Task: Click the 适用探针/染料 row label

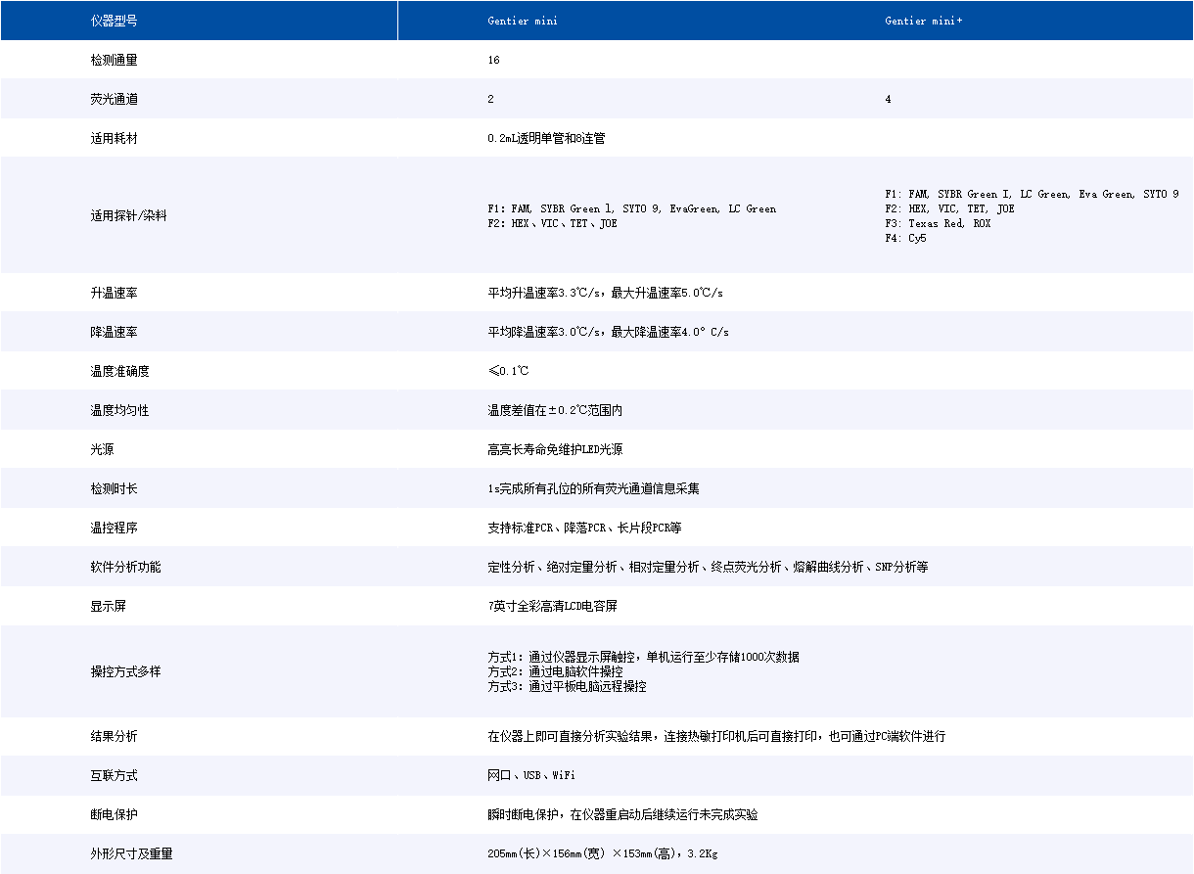Action: tap(128, 215)
